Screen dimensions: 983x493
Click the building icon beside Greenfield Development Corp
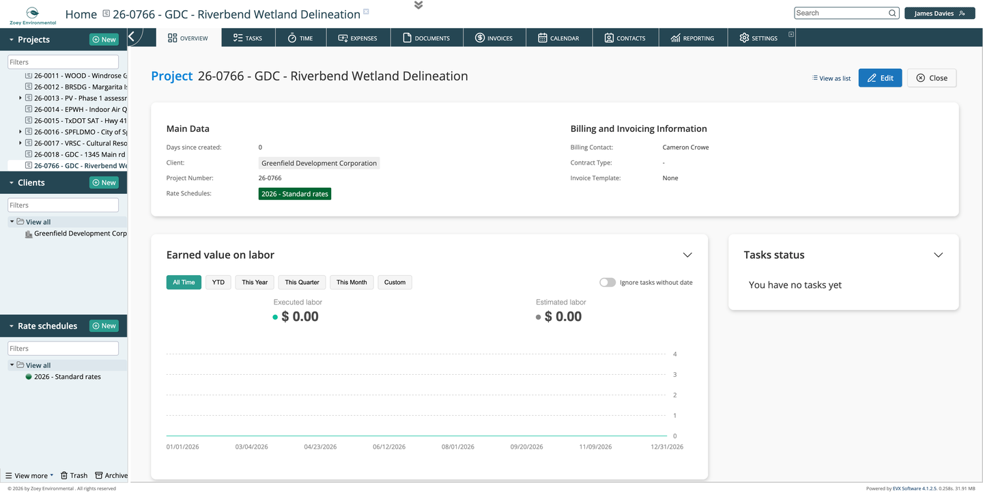click(x=29, y=234)
